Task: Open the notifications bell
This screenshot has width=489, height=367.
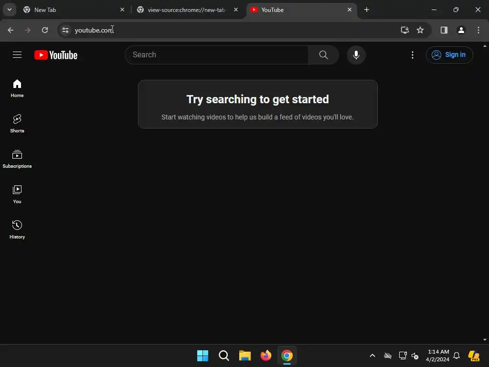Action: 456,356
